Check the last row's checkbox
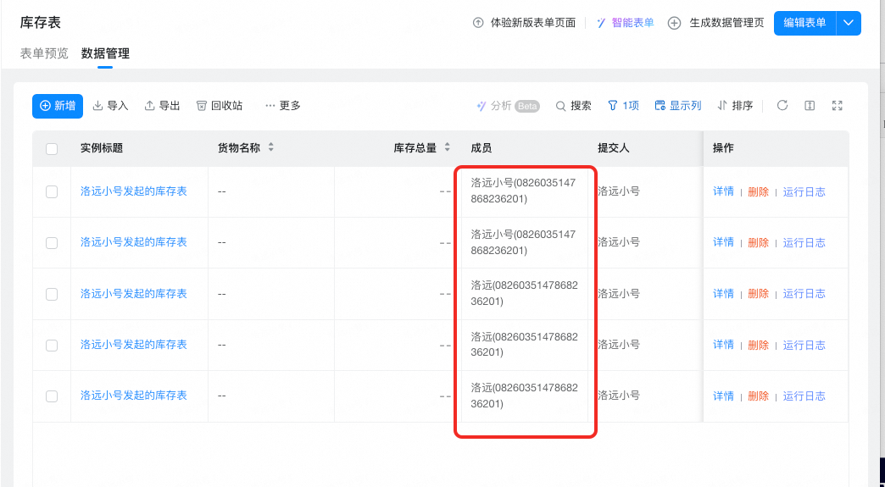885x487 pixels. tap(52, 396)
